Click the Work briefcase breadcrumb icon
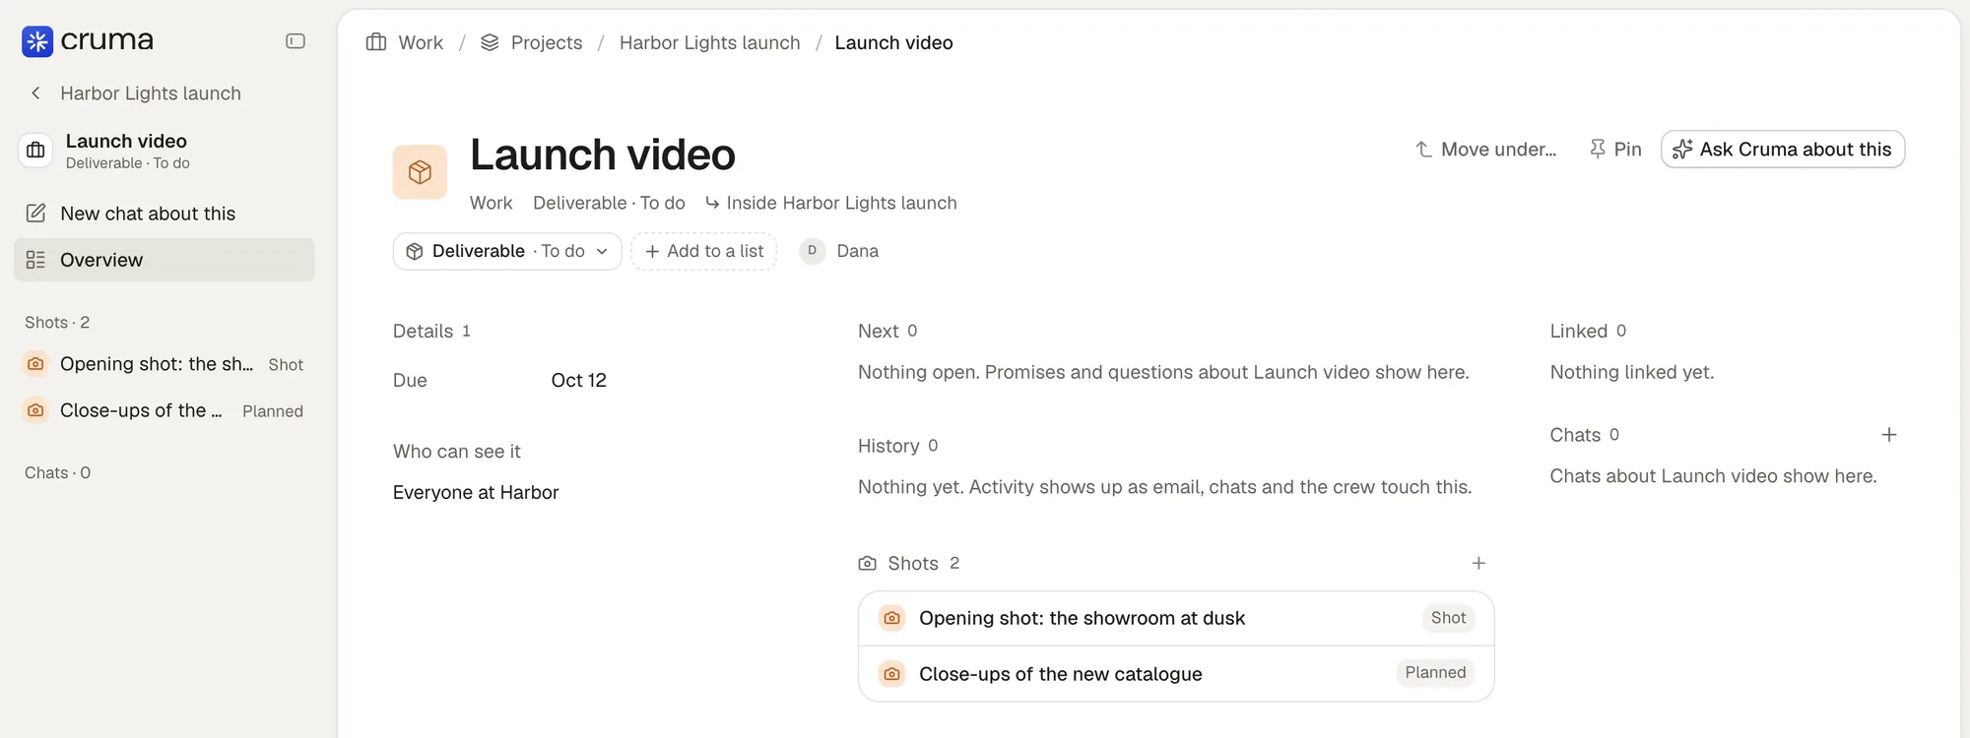Image resolution: width=1970 pixels, height=738 pixels. point(376,42)
